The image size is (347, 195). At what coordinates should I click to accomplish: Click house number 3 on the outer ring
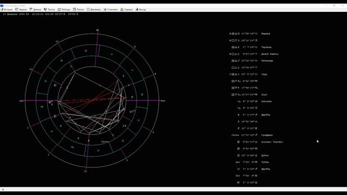48,155
